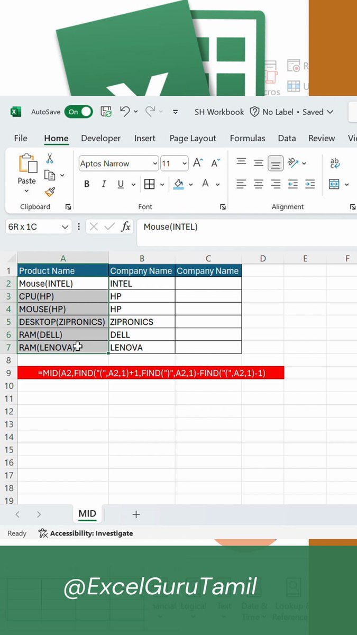Switch to the Home tab
Viewport: 357px width, 635px height.
(x=56, y=138)
